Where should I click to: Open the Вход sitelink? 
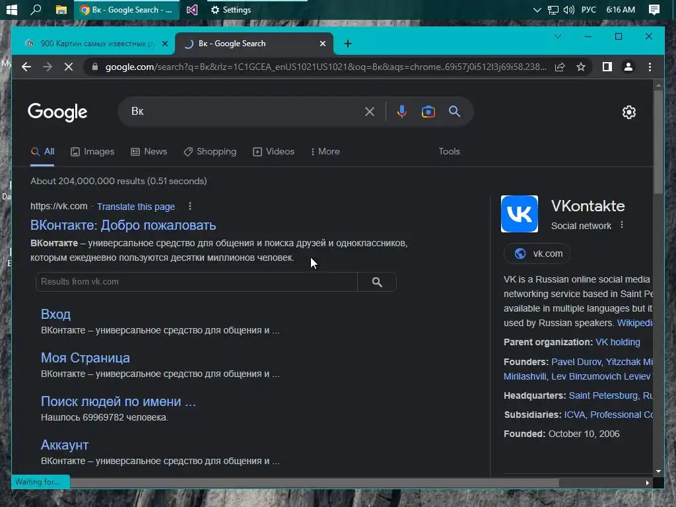point(55,314)
